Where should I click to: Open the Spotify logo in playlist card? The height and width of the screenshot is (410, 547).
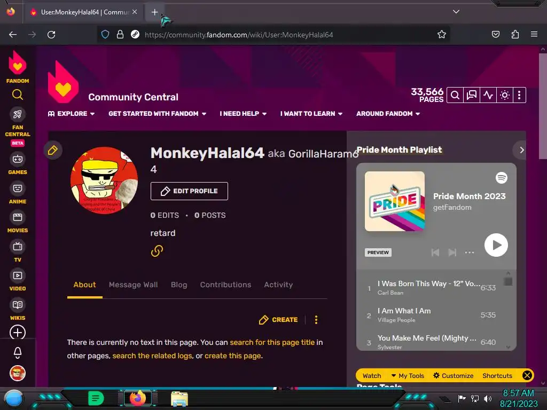pyautogui.click(x=501, y=178)
